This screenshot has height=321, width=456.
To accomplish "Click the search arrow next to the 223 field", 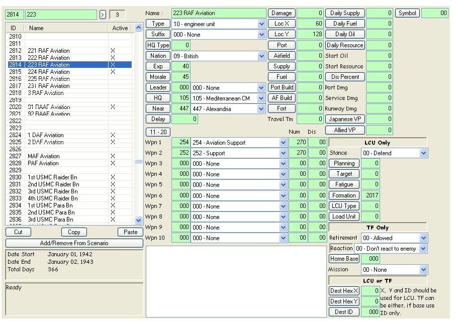I will pos(103,15).
